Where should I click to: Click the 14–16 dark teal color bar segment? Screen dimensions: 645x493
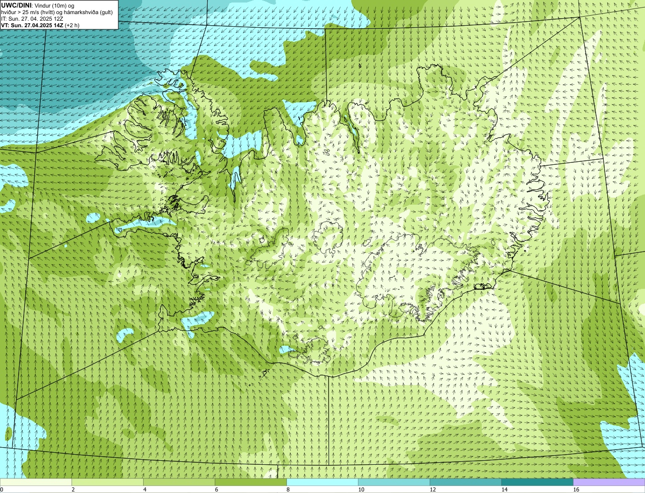pos(538,482)
